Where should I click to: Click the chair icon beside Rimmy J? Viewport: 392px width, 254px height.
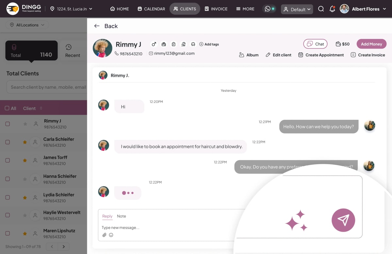(193, 44)
